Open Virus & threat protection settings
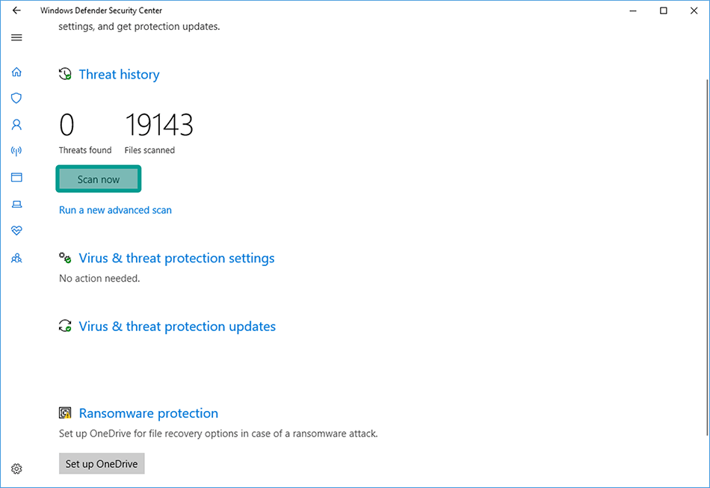The image size is (710, 488). (x=176, y=258)
